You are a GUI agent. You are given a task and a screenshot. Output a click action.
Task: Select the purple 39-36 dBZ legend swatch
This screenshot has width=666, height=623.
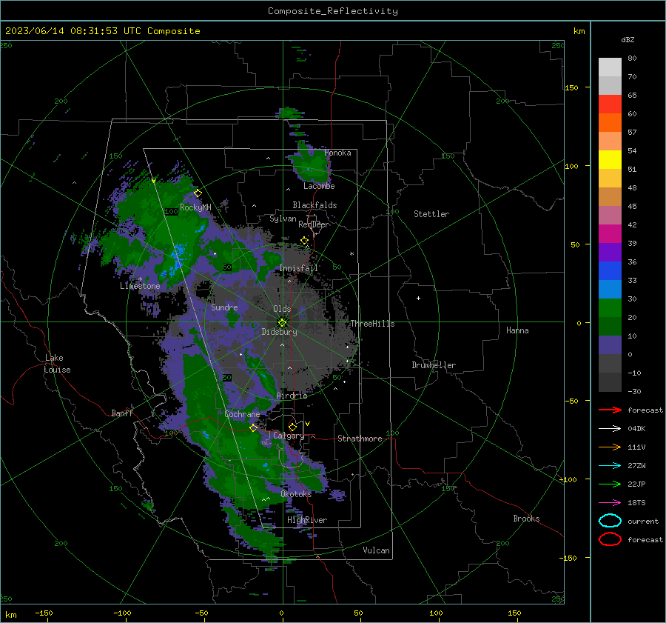[610, 253]
